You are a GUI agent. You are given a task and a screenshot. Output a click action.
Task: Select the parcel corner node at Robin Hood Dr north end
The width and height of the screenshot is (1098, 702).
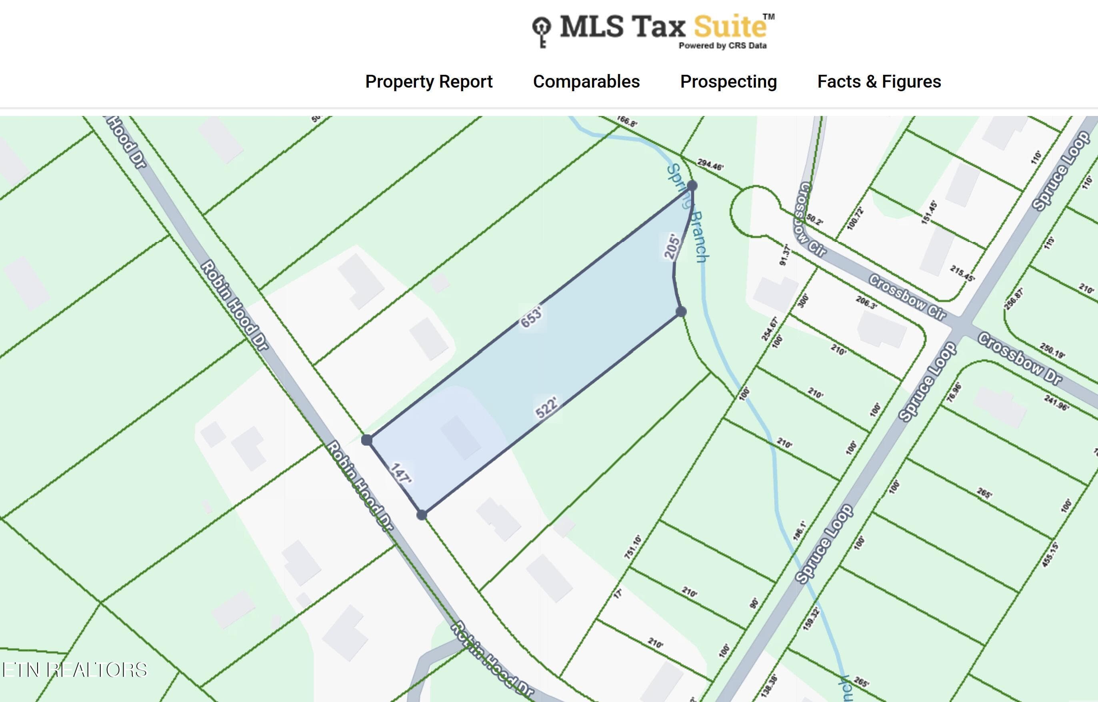tap(367, 440)
